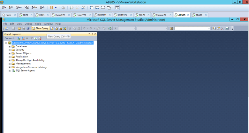Click the Save disk icon in SSMS toolbar
Viewport: 249px width, 133px height.
[24, 28]
